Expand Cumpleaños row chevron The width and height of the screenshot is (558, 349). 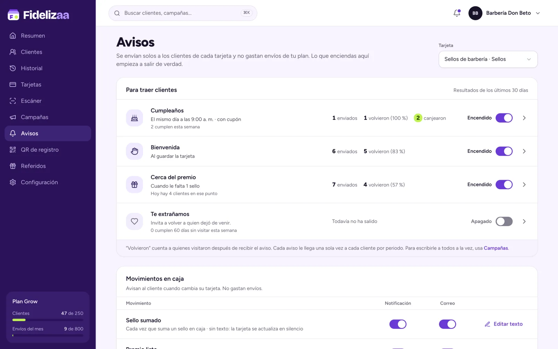coord(524,118)
